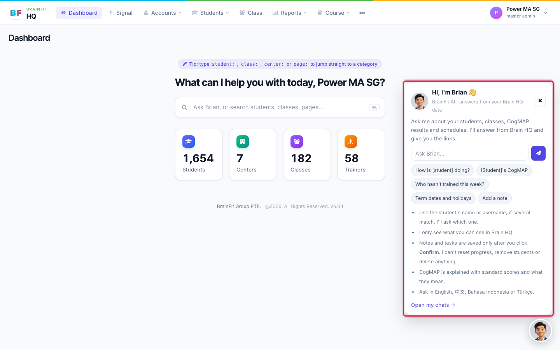Select the 'How is [student] doing?' chip

[443, 170]
